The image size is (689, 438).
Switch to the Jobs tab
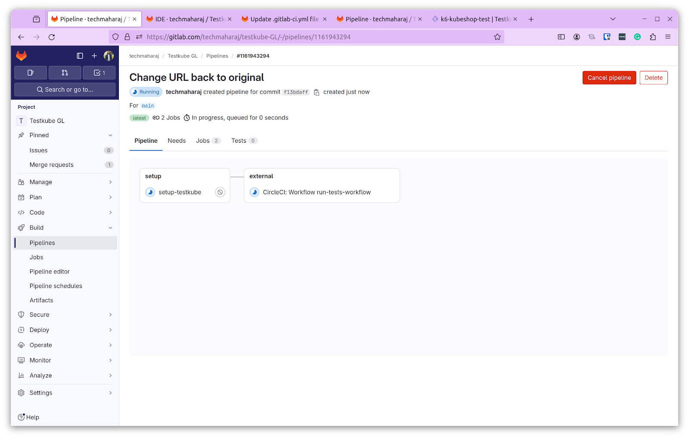(x=208, y=141)
